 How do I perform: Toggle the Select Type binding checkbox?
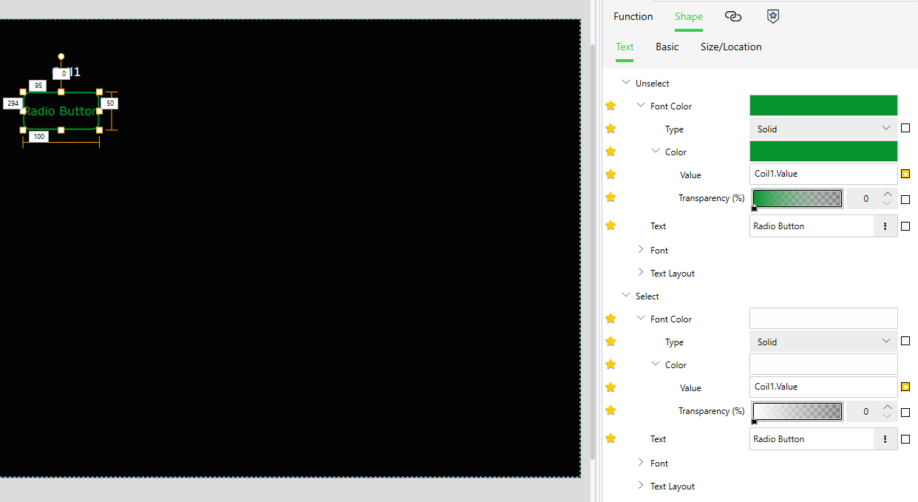pyautogui.click(x=905, y=342)
